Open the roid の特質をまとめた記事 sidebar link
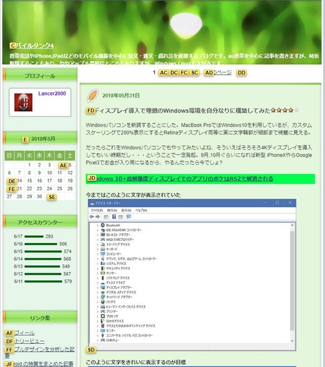Image resolution: width=325 pixels, height=367 pixels. point(40,364)
